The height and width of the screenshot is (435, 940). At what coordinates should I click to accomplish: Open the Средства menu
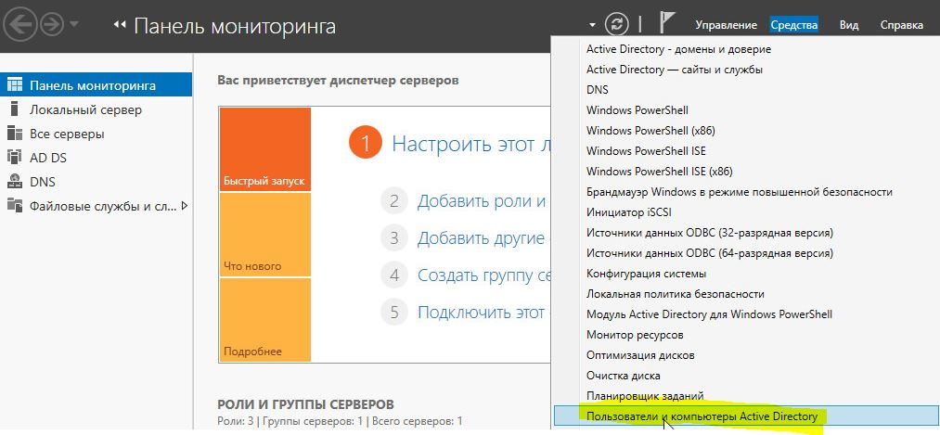793,25
